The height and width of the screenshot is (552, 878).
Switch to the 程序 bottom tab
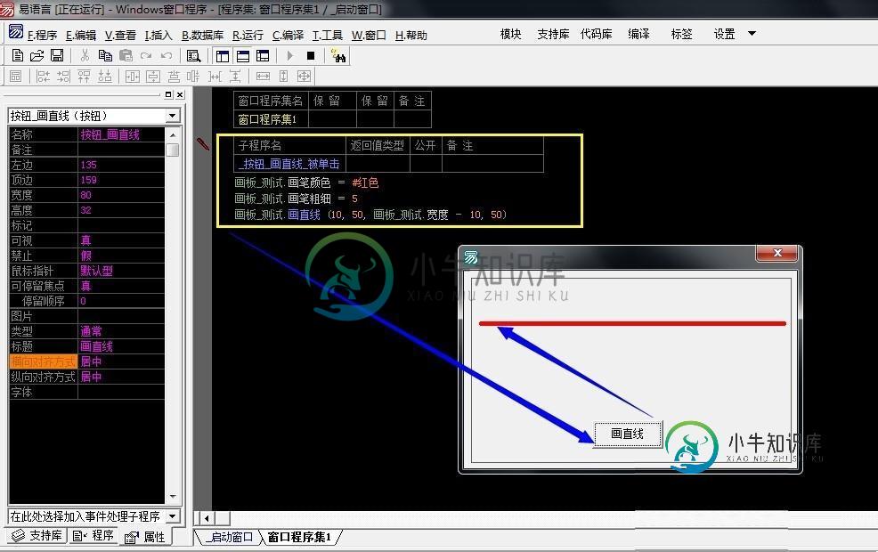(x=93, y=536)
